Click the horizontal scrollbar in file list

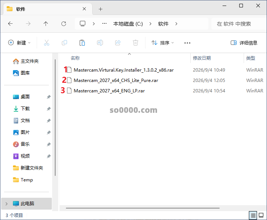[x=143, y=208]
